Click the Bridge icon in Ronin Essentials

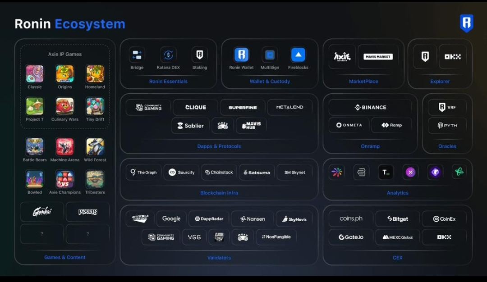coord(137,55)
